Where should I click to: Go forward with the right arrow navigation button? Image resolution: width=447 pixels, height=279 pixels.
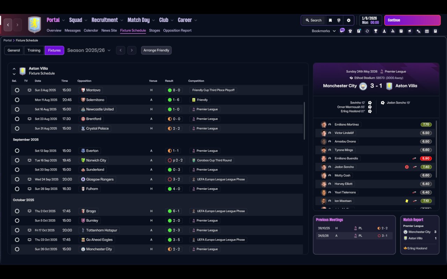[17, 25]
